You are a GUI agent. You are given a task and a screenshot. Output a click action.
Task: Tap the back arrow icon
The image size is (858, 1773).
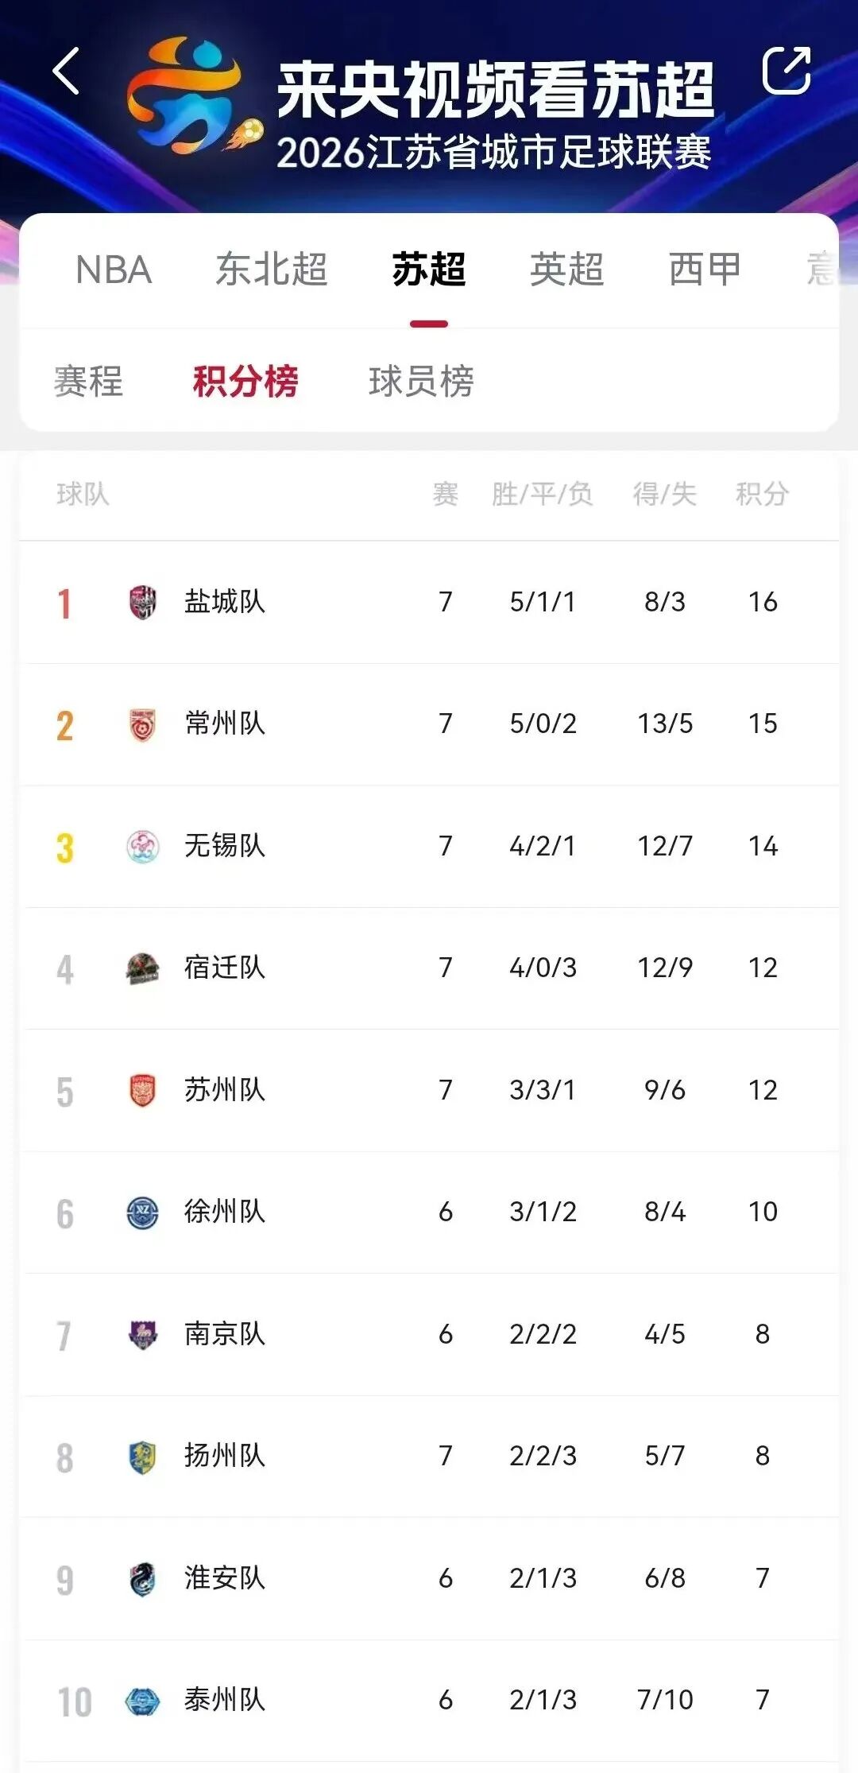click(x=66, y=71)
